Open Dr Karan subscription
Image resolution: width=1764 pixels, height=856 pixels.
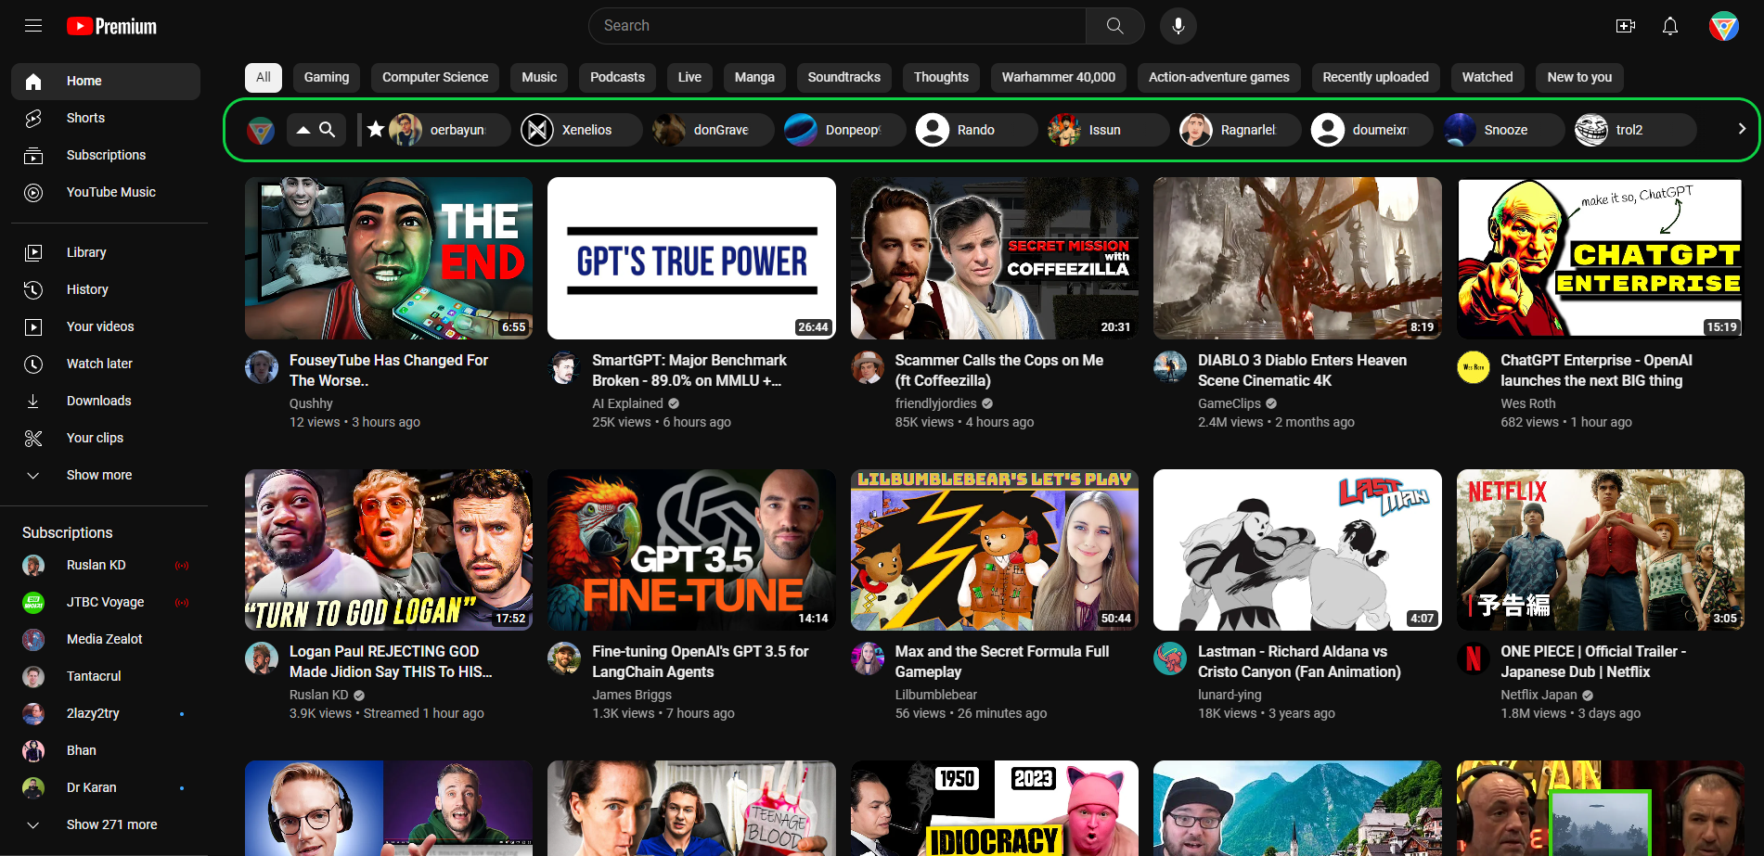point(106,787)
